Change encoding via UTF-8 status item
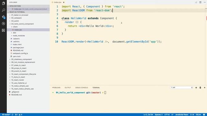 [x=167, y=115]
